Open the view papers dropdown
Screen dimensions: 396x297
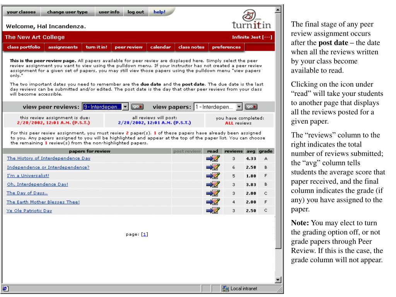(x=218, y=107)
